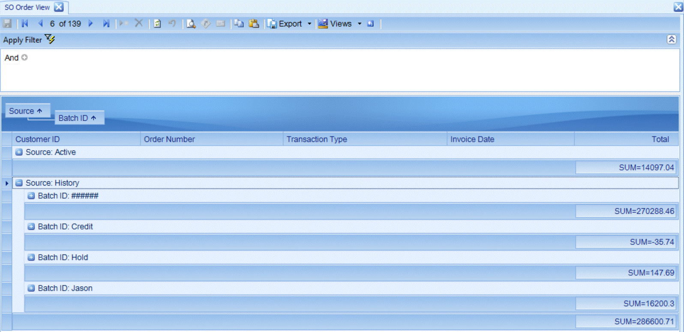Open the Export dropdown arrow
This screenshot has width=684, height=332.
pos(309,24)
